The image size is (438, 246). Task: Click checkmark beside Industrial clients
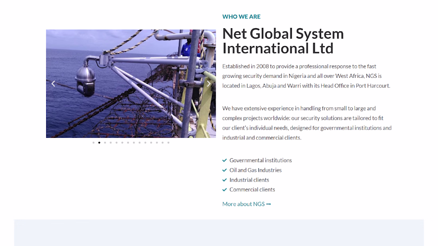pos(225,180)
